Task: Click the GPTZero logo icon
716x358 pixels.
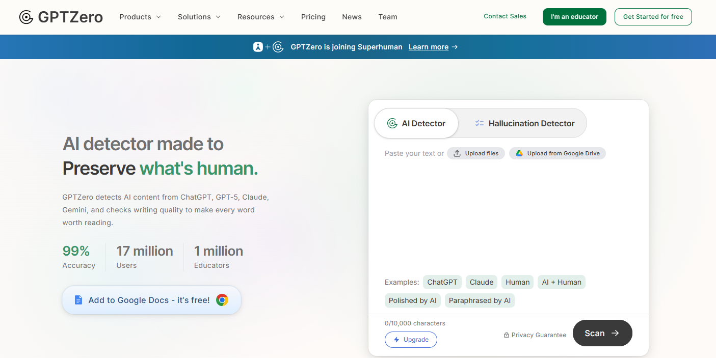Action: (x=26, y=17)
